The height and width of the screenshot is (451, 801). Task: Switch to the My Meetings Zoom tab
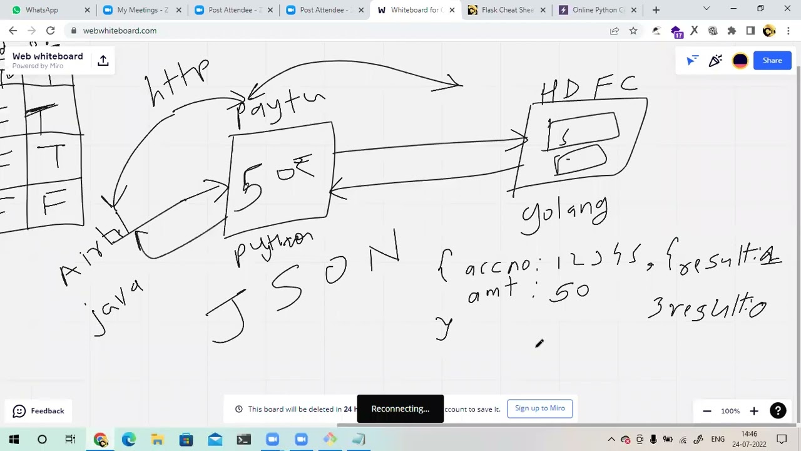click(x=142, y=10)
